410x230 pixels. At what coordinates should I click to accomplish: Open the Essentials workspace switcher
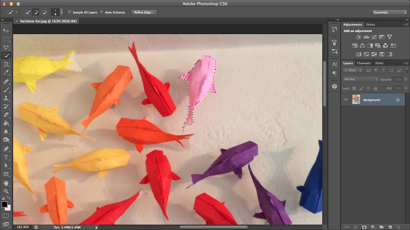(389, 12)
